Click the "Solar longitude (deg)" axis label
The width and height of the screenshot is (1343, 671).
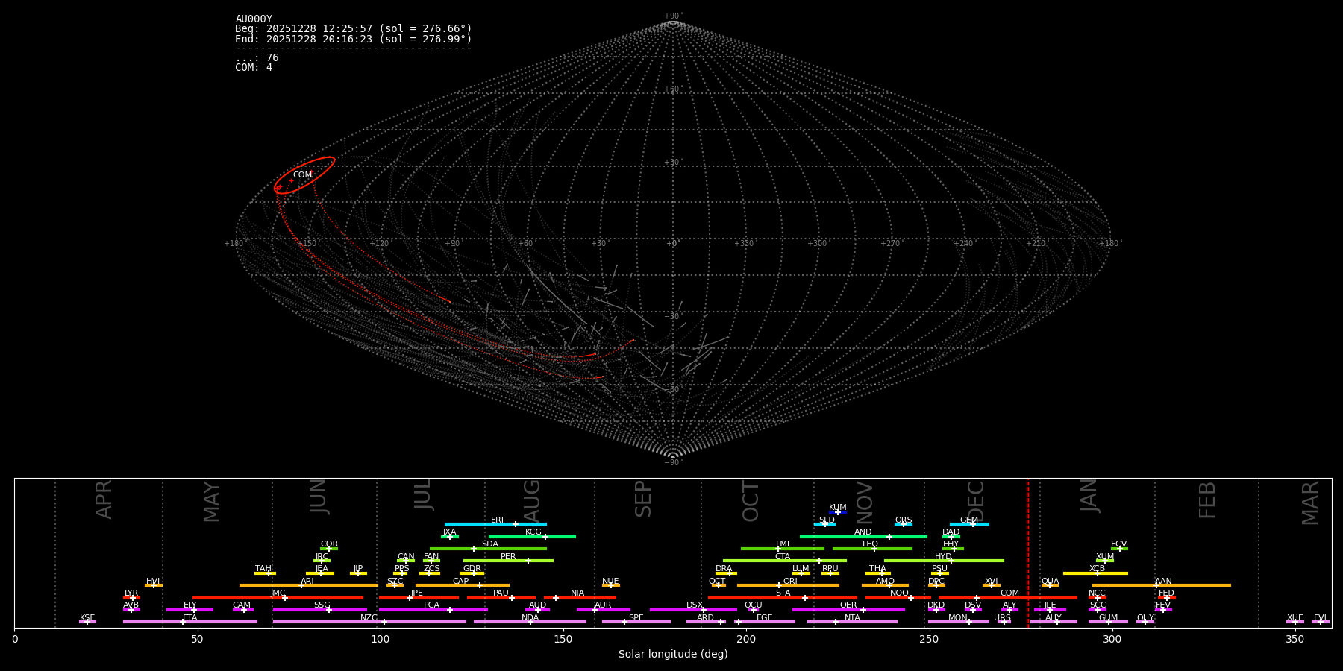click(673, 655)
